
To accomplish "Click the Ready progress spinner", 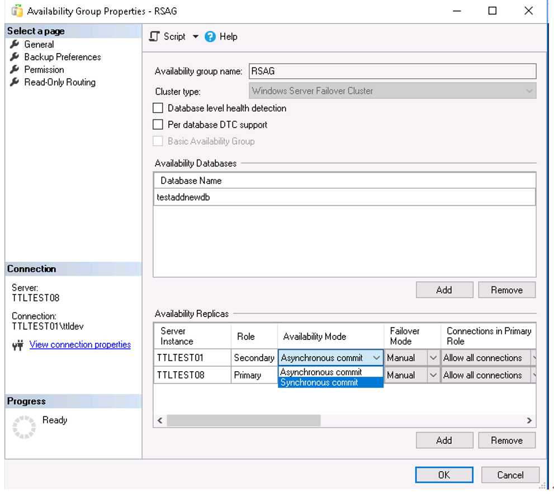I will [24, 426].
